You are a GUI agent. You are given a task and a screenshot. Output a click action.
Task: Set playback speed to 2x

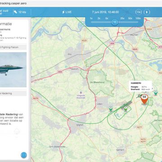(99, 18)
